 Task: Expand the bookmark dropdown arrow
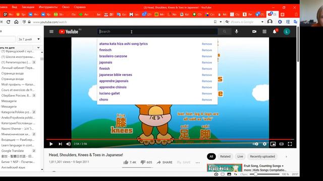tap(221, 22)
